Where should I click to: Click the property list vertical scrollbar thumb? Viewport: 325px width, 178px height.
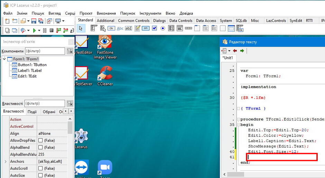(x=70, y=128)
